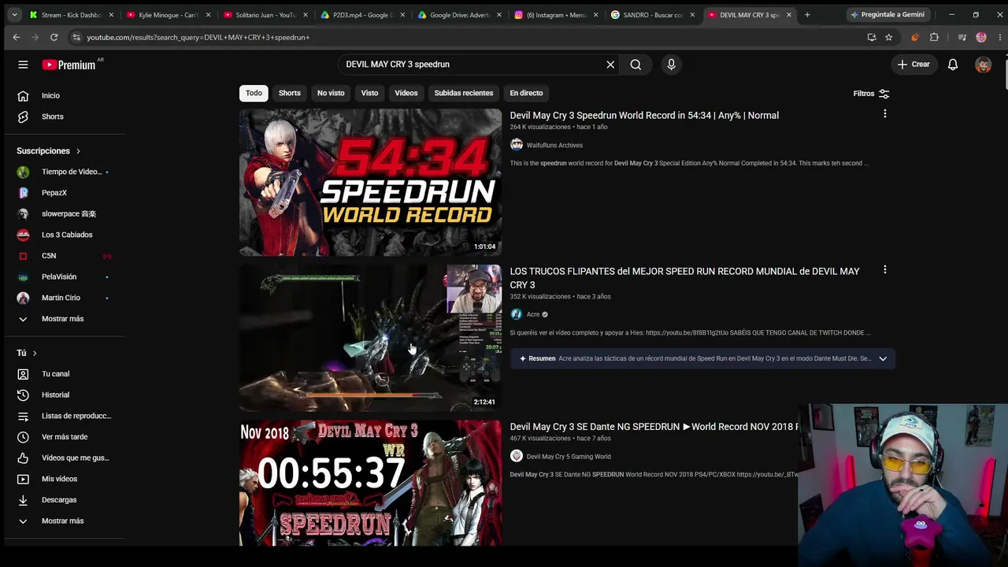This screenshot has height=567, width=1008.
Task: Select the En directo filter chip
Action: pyautogui.click(x=526, y=93)
